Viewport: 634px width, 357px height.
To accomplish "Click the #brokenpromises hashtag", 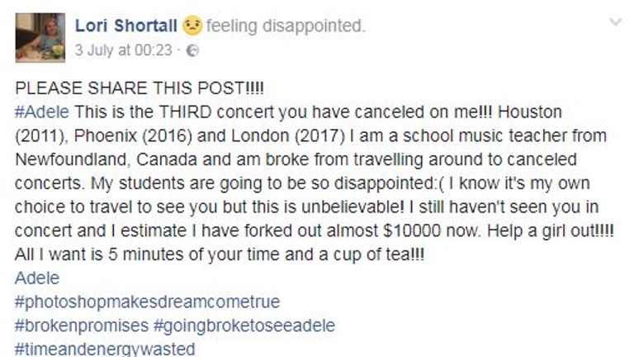I will pos(82,326).
